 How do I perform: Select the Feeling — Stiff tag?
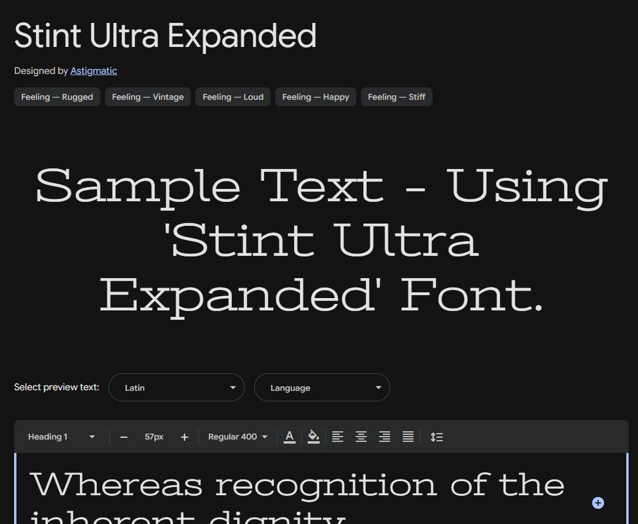pos(397,97)
